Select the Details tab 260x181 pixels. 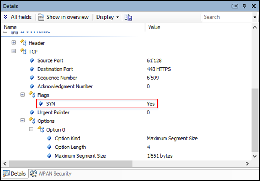tap(14, 174)
